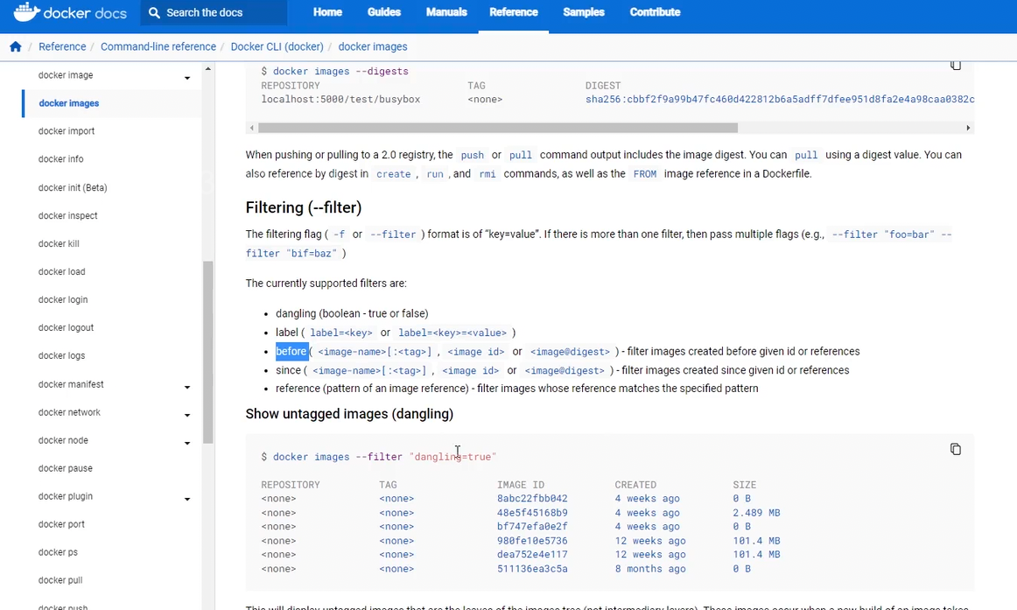Click the search magnifier icon
Screen dimensions: 1017x610
pos(154,12)
